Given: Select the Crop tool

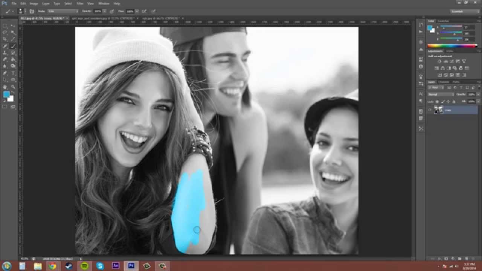Looking at the screenshot, I should click(x=5, y=39).
